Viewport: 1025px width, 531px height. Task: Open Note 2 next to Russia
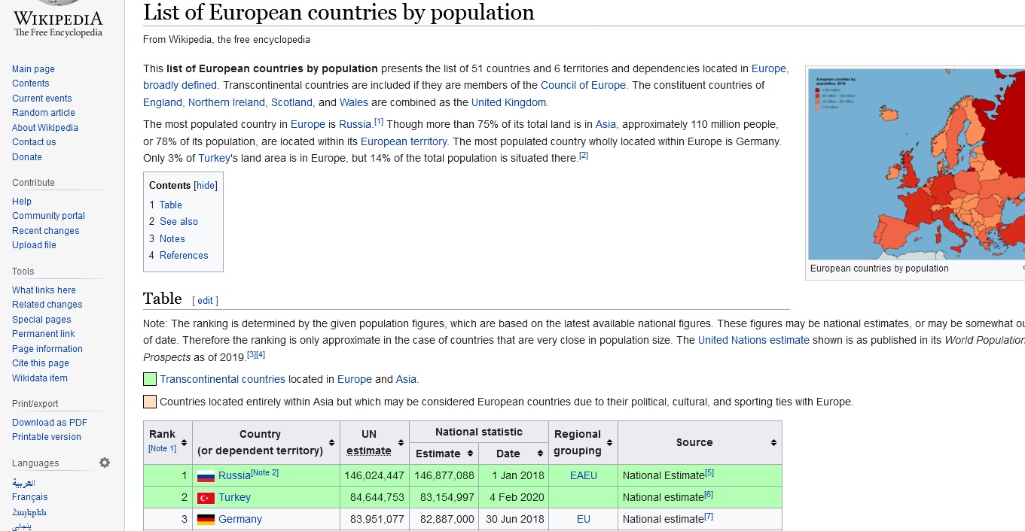265,472
